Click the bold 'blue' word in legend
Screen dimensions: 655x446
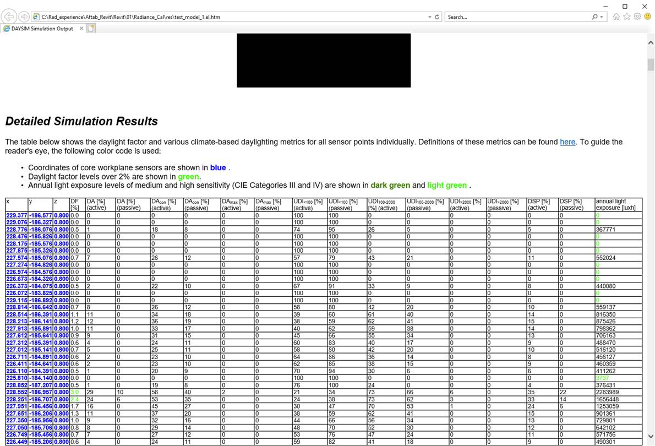coord(217,167)
